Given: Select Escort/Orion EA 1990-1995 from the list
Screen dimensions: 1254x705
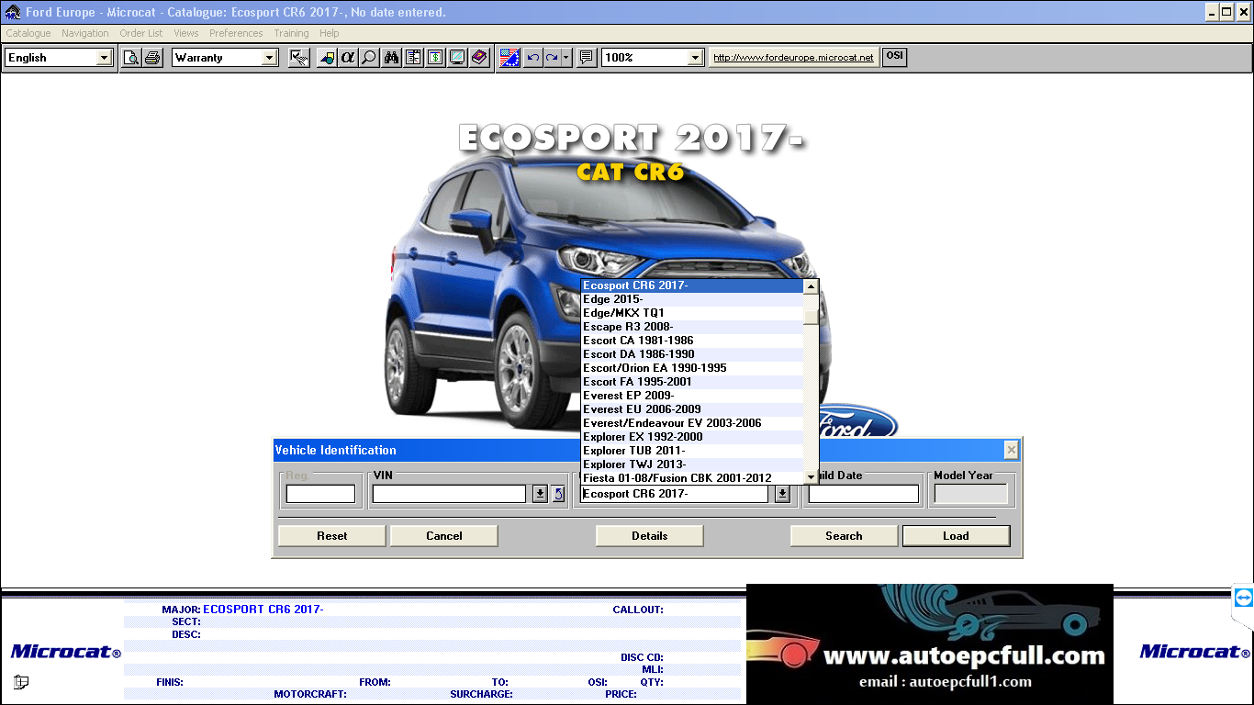Looking at the screenshot, I should (692, 368).
